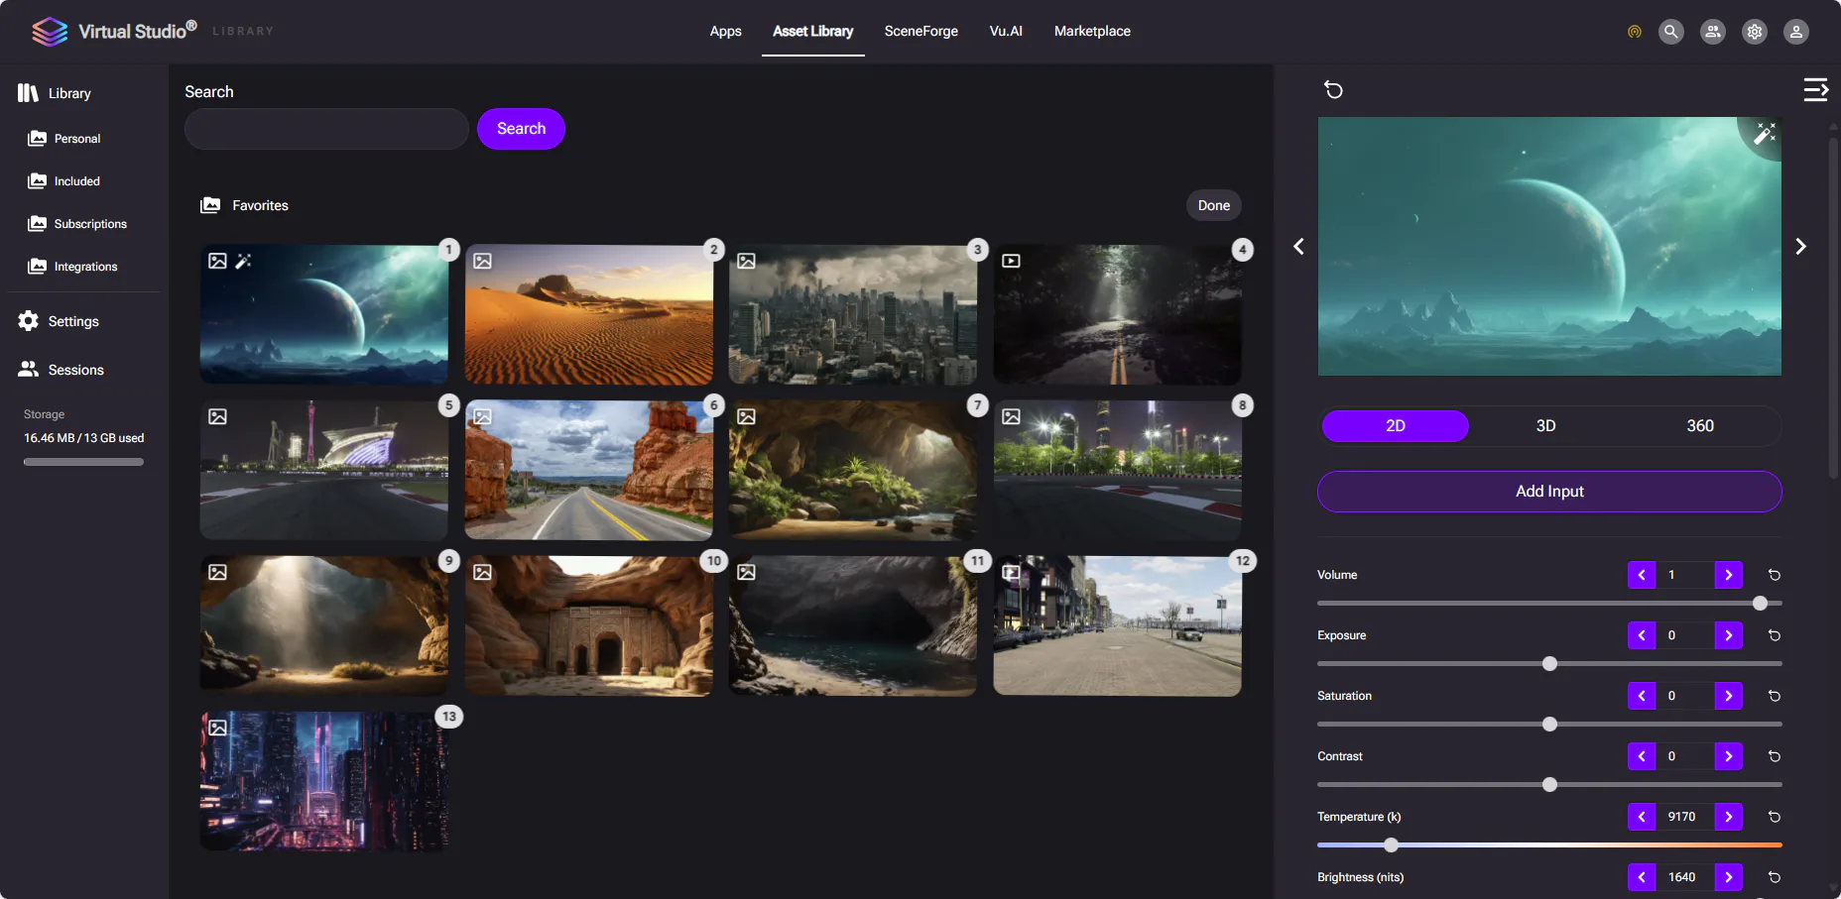Switch to 360 mode
Viewport: 1841px width, 899px height.
[x=1700, y=426]
